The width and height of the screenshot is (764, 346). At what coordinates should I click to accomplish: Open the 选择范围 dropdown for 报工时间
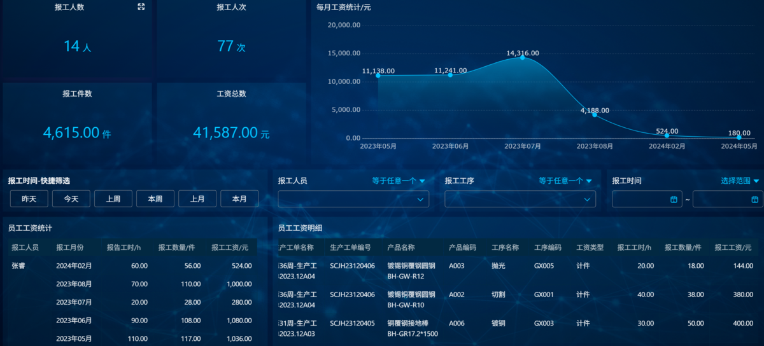pyautogui.click(x=740, y=181)
